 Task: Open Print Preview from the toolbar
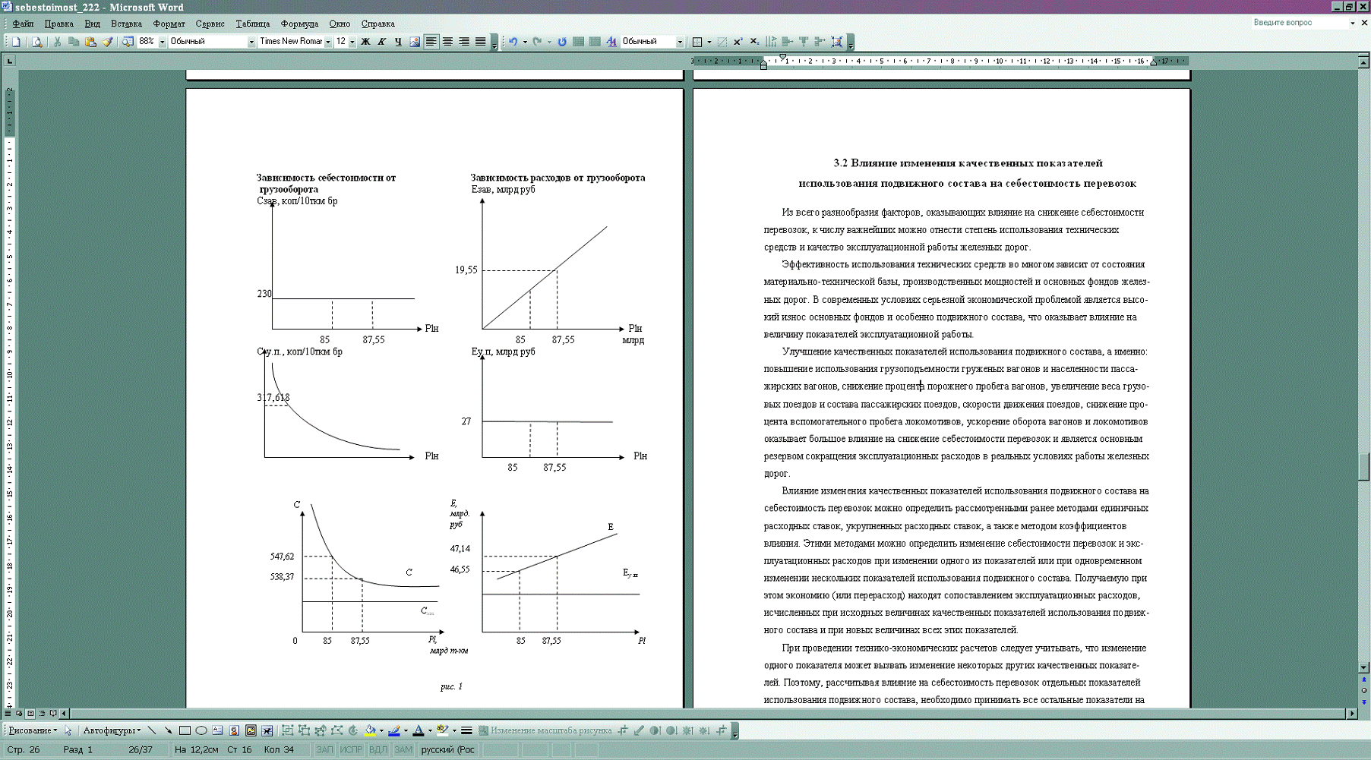point(36,42)
